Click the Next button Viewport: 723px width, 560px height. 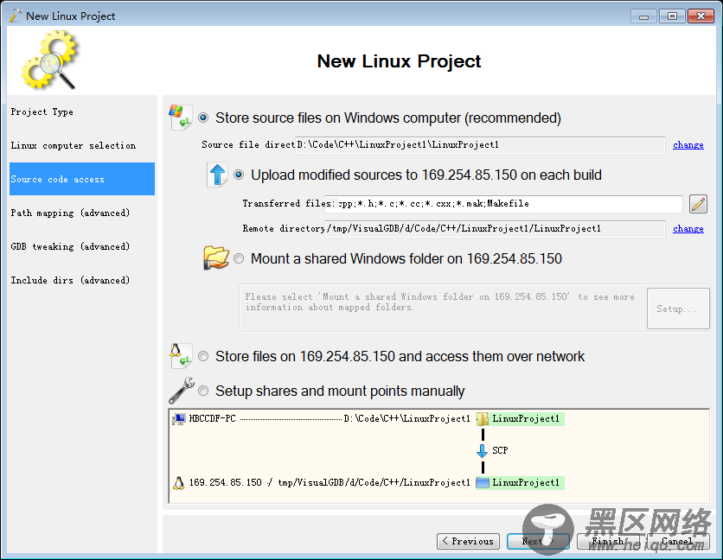pyautogui.click(x=538, y=541)
